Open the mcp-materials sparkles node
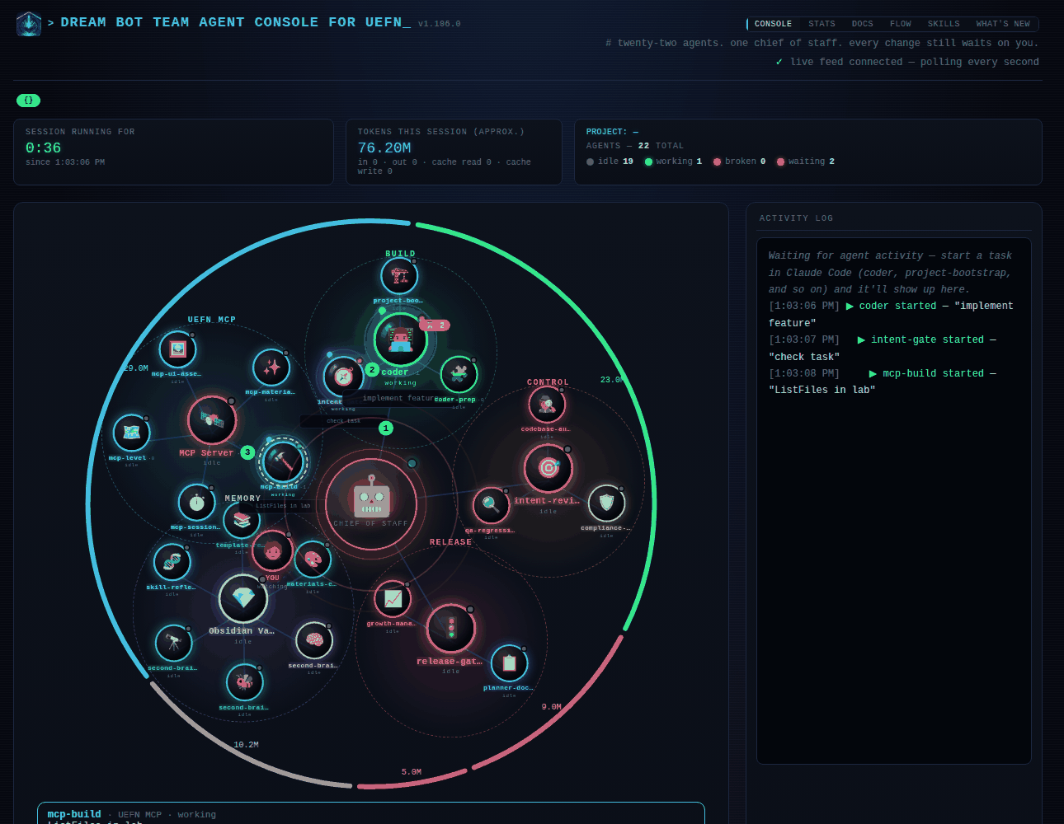 click(x=271, y=368)
